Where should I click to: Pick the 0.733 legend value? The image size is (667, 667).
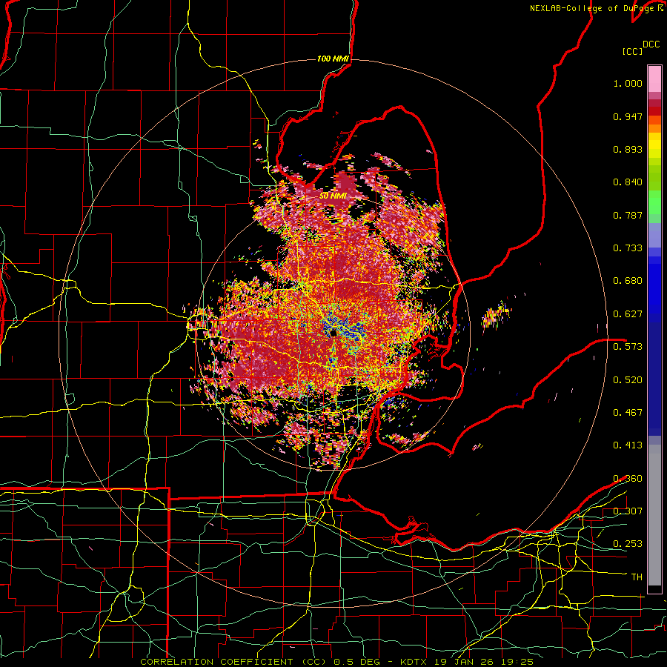(628, 248)
